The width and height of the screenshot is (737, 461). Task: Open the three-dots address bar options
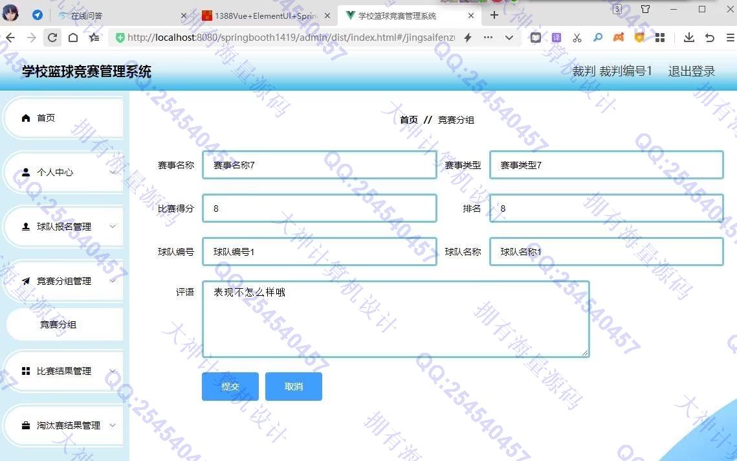[x=489, y=38]
